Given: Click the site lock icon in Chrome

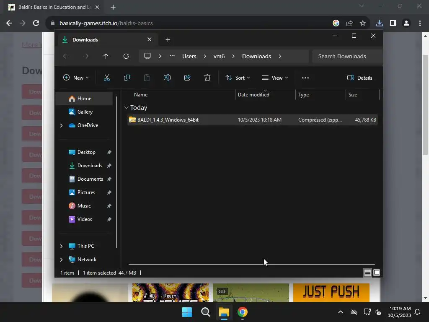Looking at the screenshot, I should 52,23.
